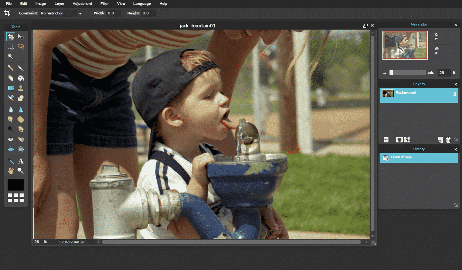Select the Bloat tool
Image resolution: width=462 pixels, height=270 pixels.
tap(11, 149)
